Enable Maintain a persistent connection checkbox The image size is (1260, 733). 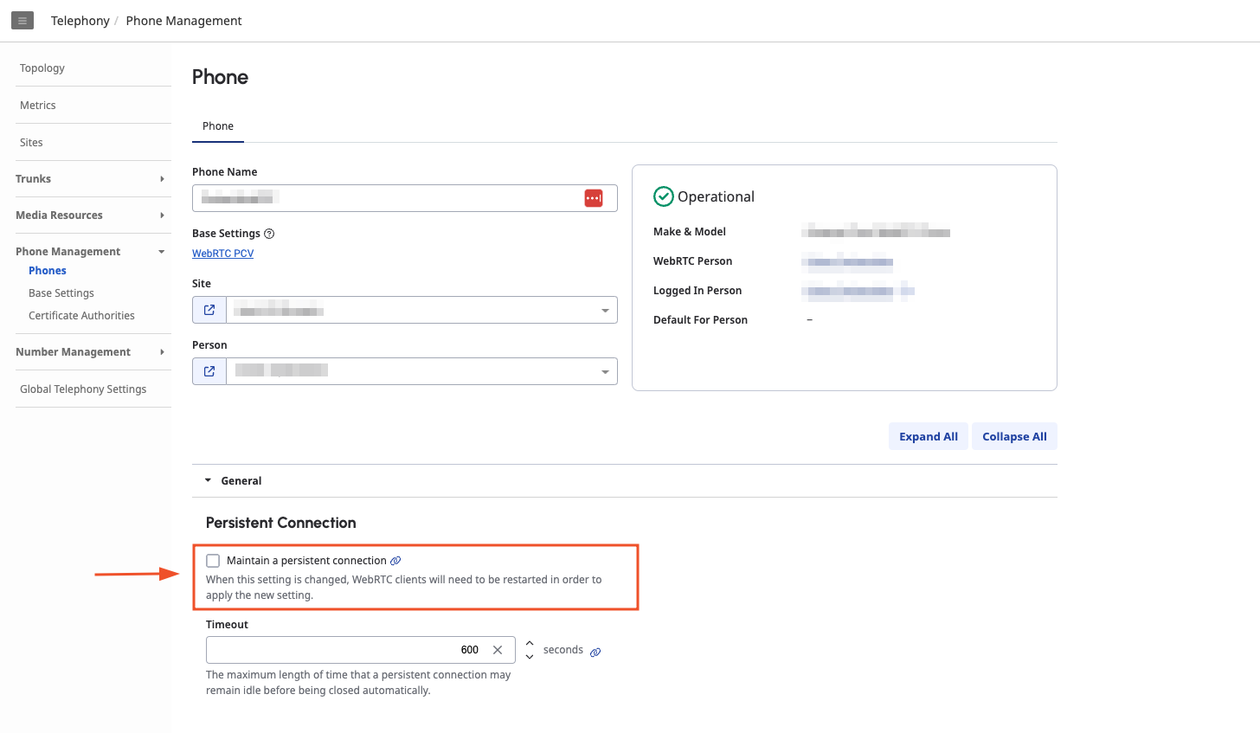click(213, 561)
